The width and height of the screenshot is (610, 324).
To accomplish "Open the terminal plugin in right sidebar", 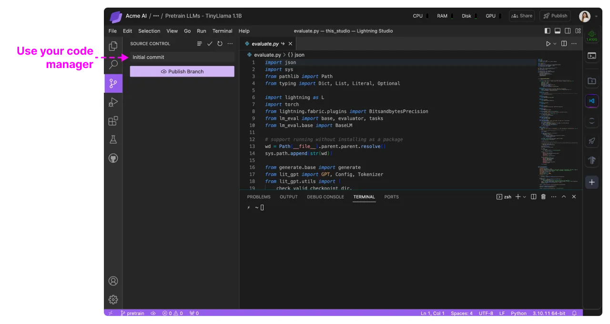I will pos(592,56).
